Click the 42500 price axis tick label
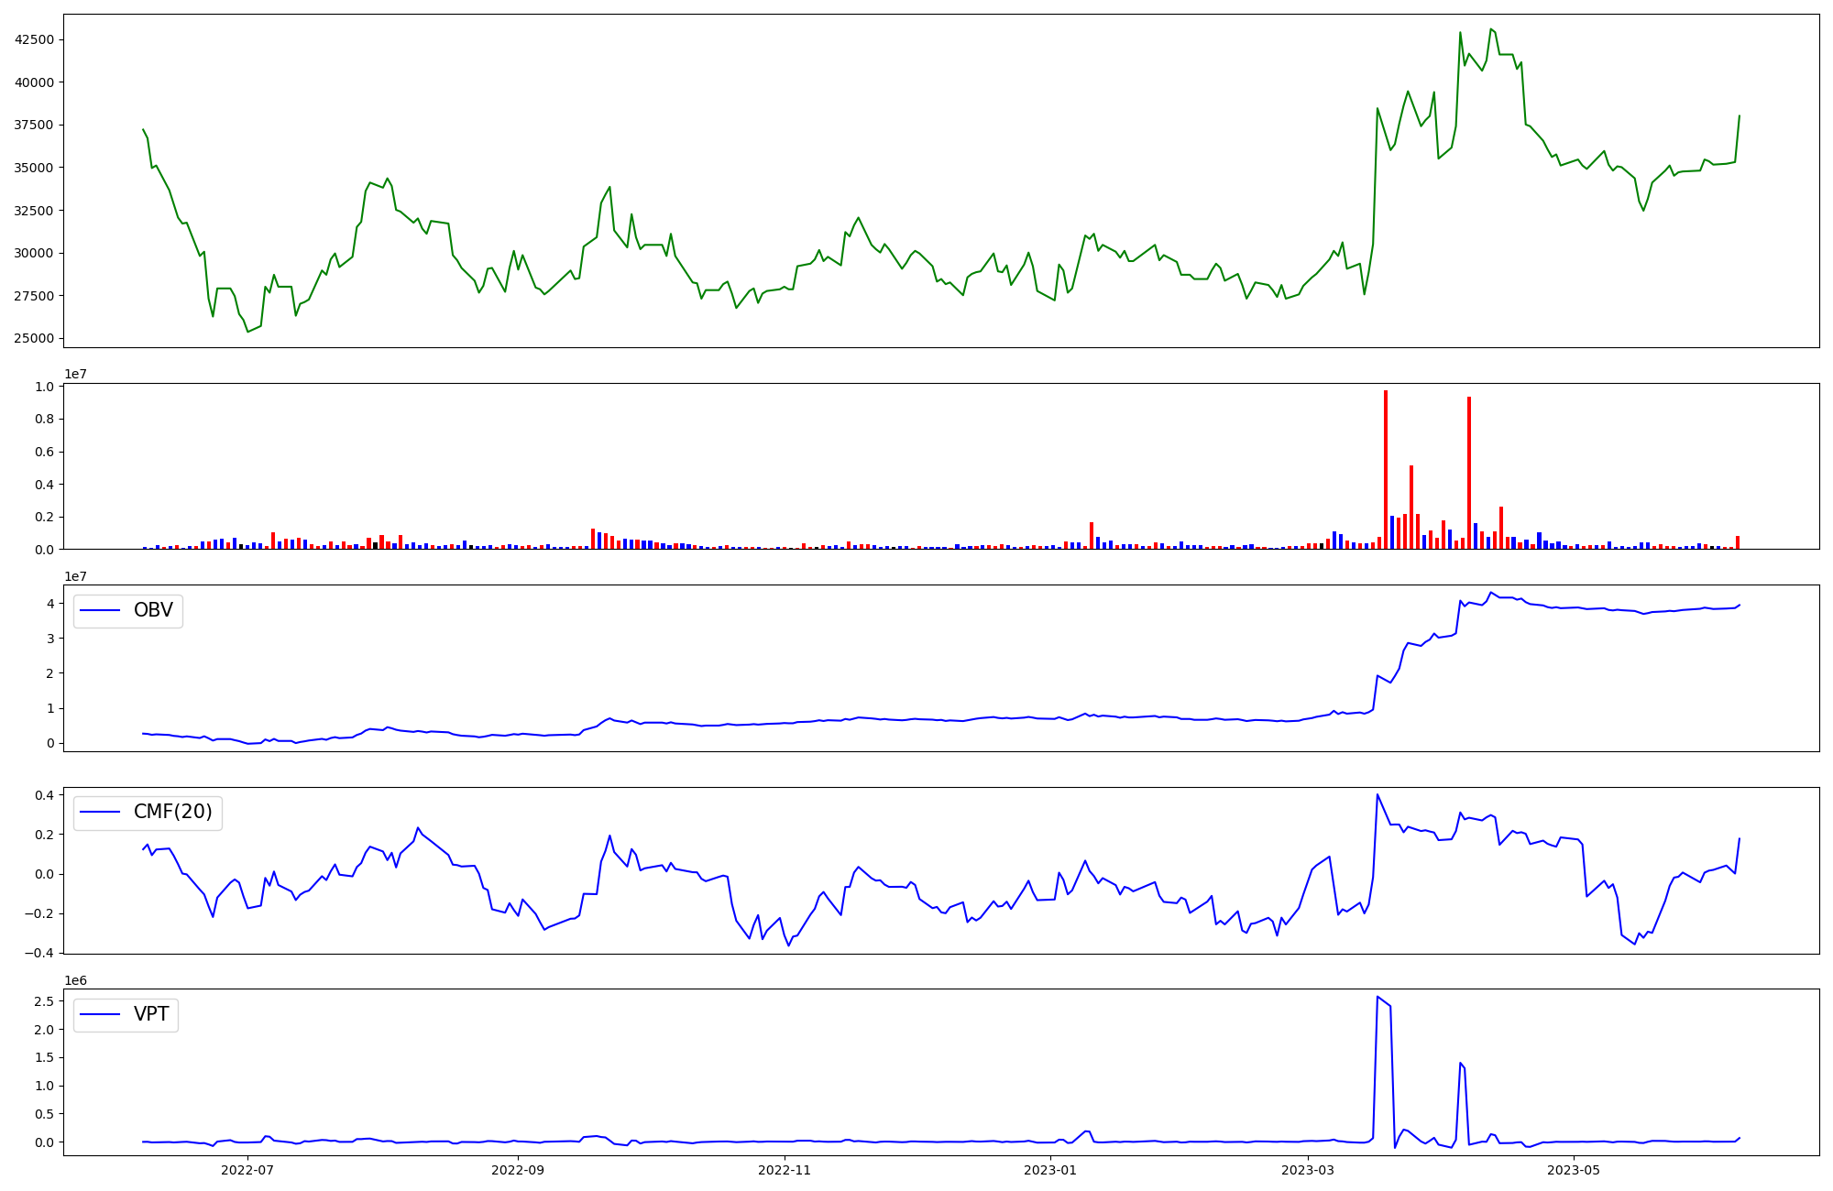This screenshot has width=1833, height=1191. coord(34,40)
